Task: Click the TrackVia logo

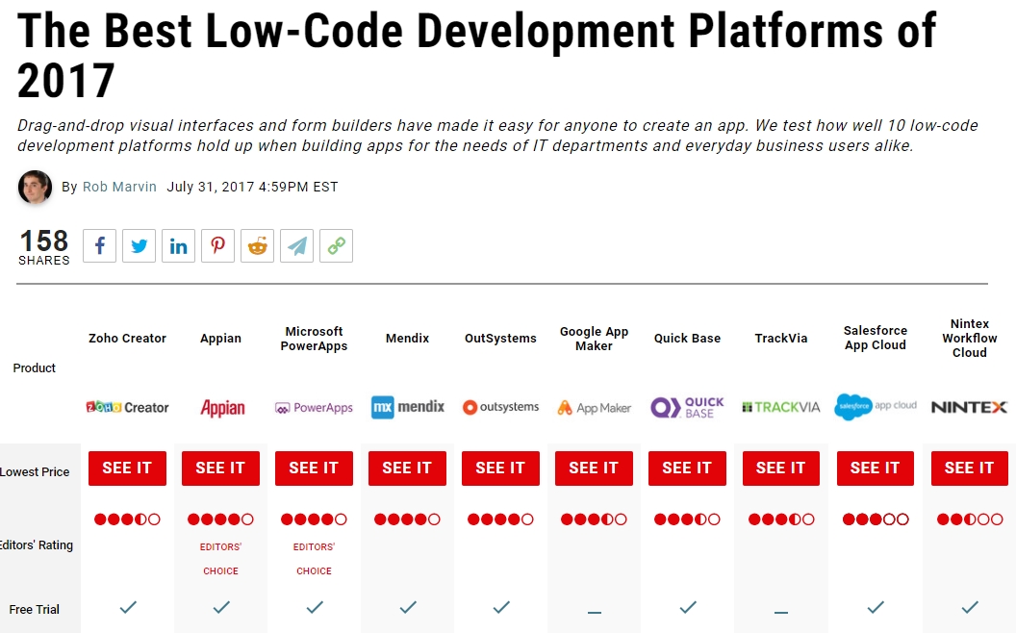Action: [781, 407]
